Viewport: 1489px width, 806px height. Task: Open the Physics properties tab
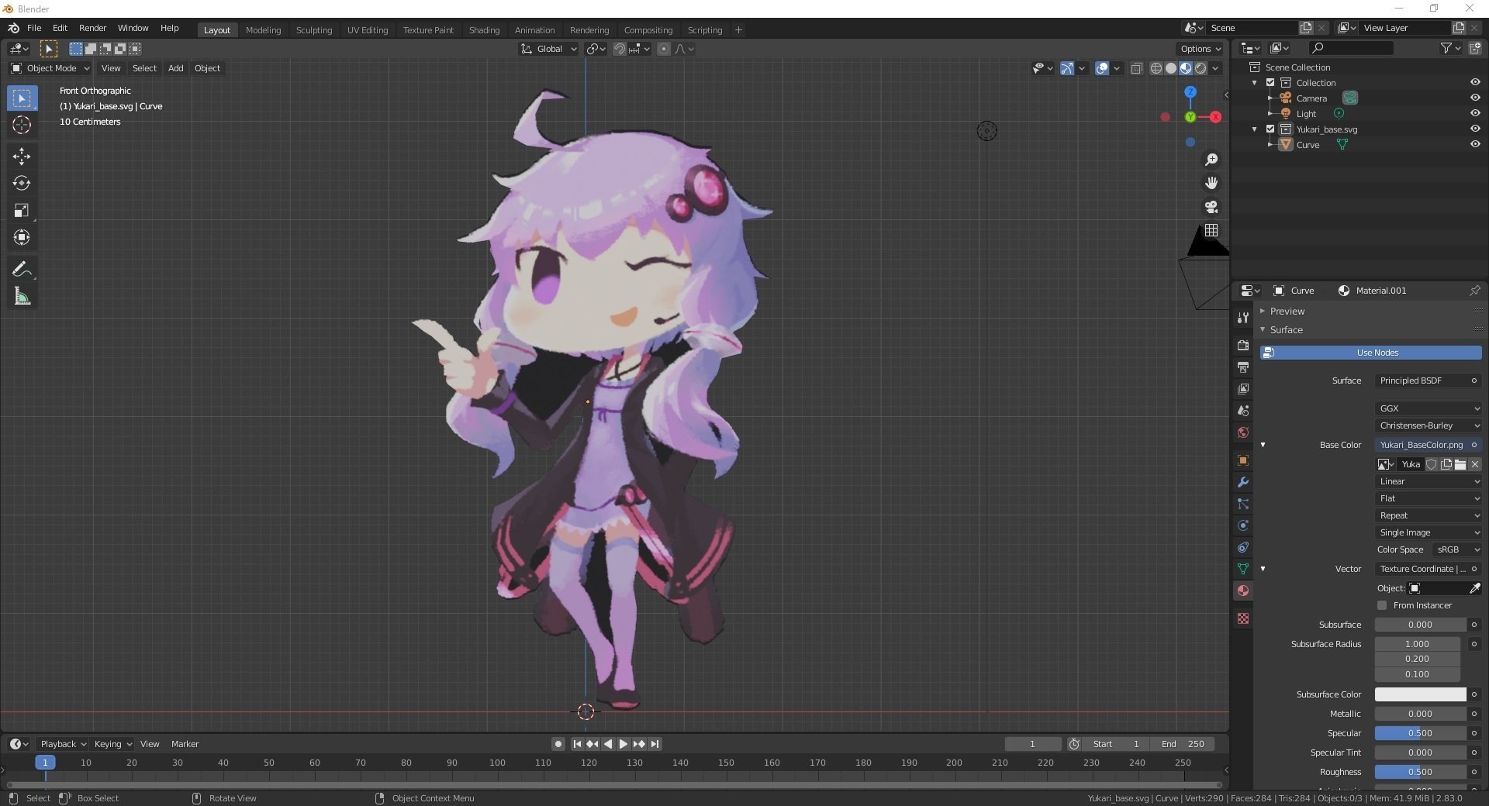click(x=1243, y=525)
